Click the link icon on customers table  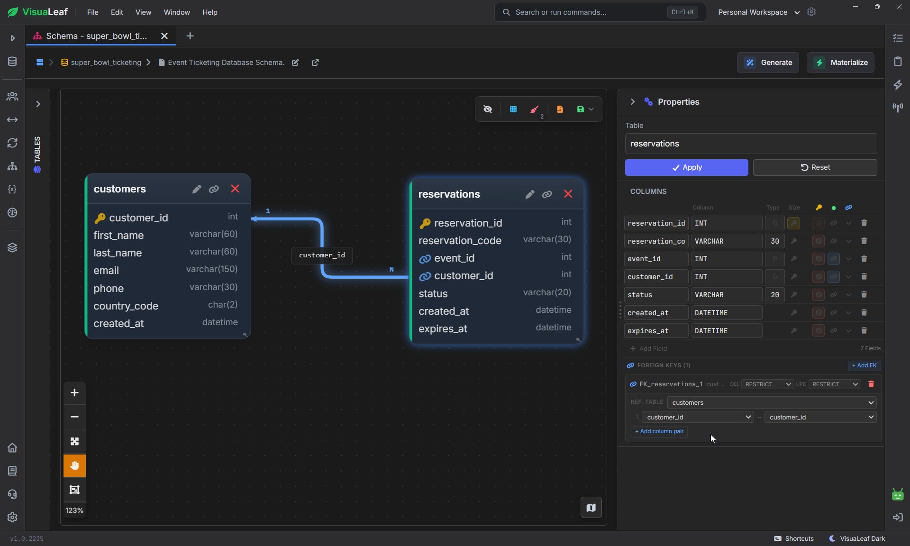pos(214,189)
